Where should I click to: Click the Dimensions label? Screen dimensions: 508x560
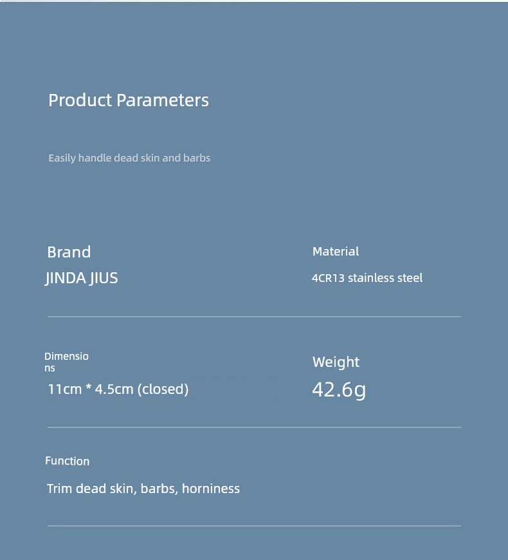66,362
